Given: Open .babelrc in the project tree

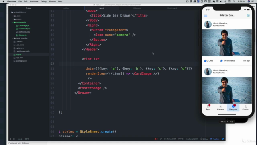Looking at the screenshot, I should point(19,41).
